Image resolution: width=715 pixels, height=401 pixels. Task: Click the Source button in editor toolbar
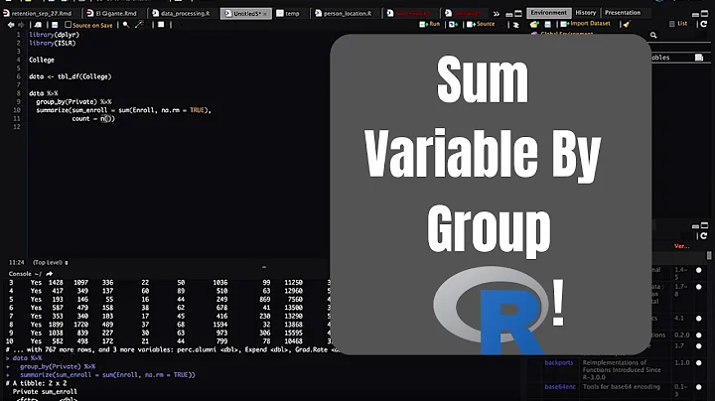[484, 23]
